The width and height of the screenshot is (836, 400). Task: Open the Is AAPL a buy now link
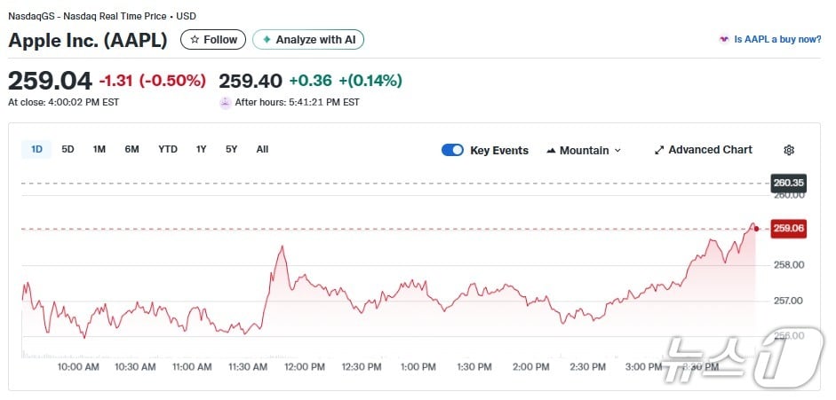(777, 40)
